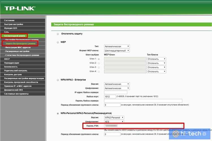212x141 pixels.
Task: Open the Enterprise Версия dropdown
Action: pyautogui.click(x=117, y=84)
